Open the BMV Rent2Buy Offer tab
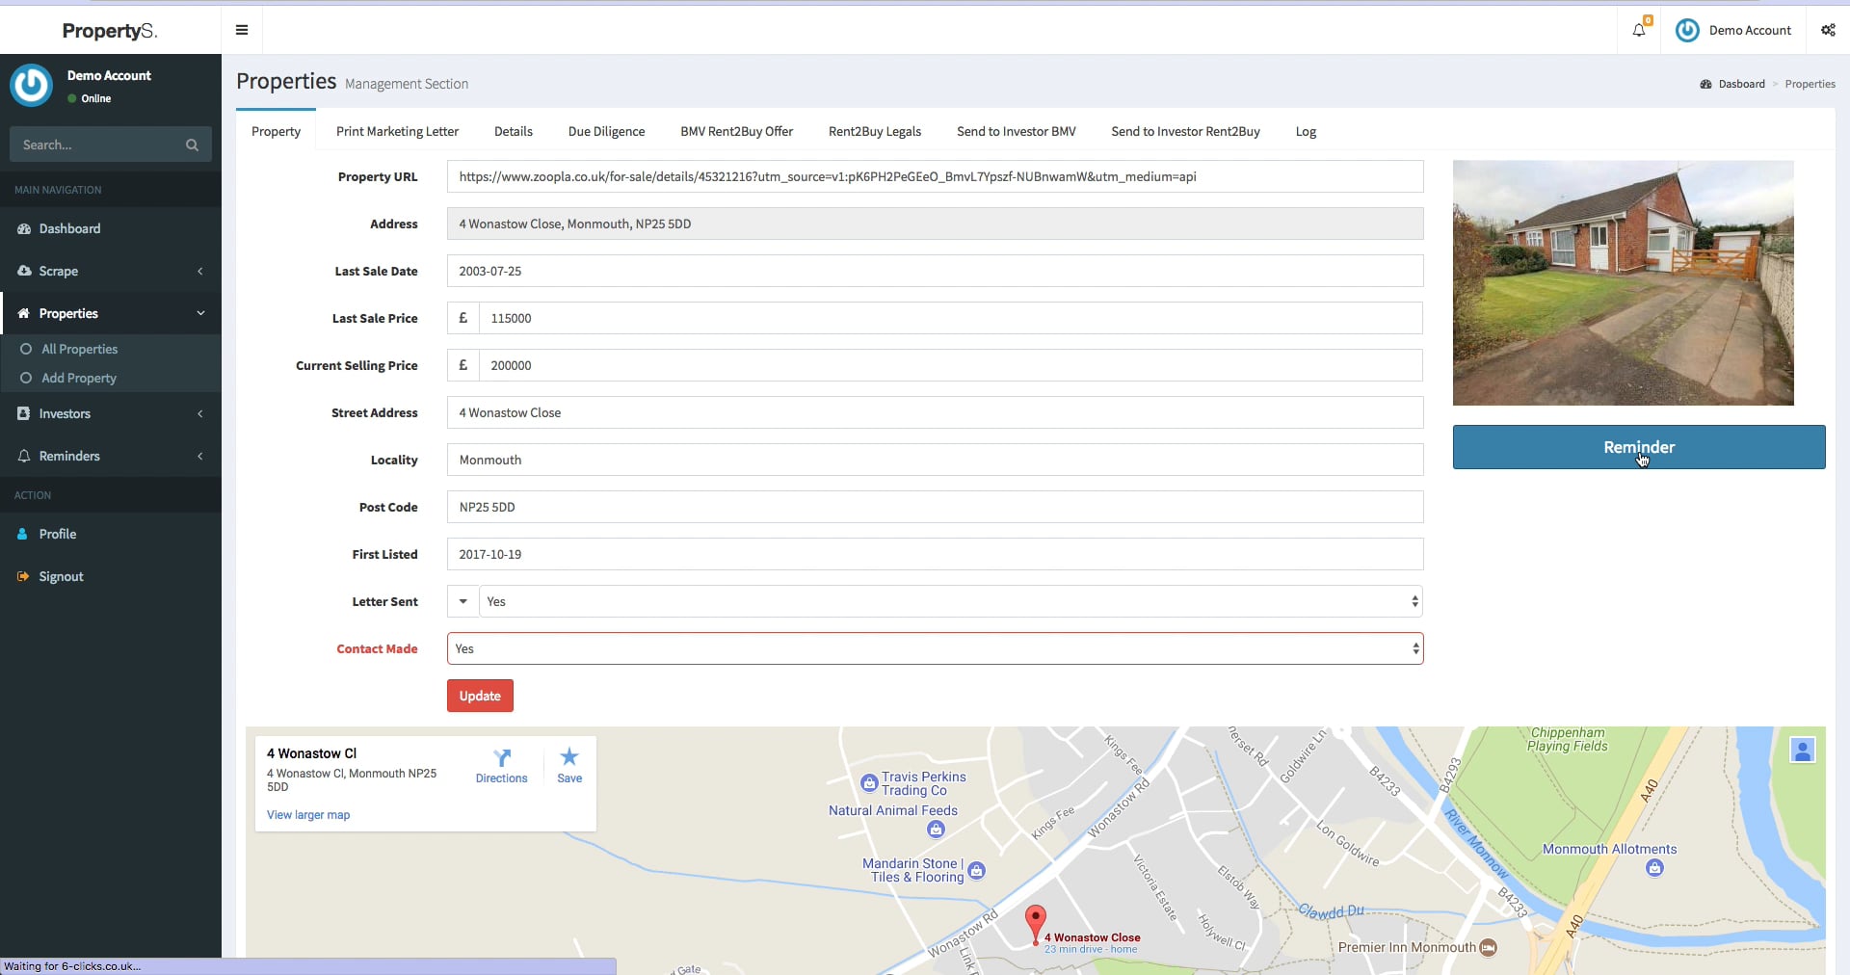The height and width of the screenshot is (975, 1850). 736,131
